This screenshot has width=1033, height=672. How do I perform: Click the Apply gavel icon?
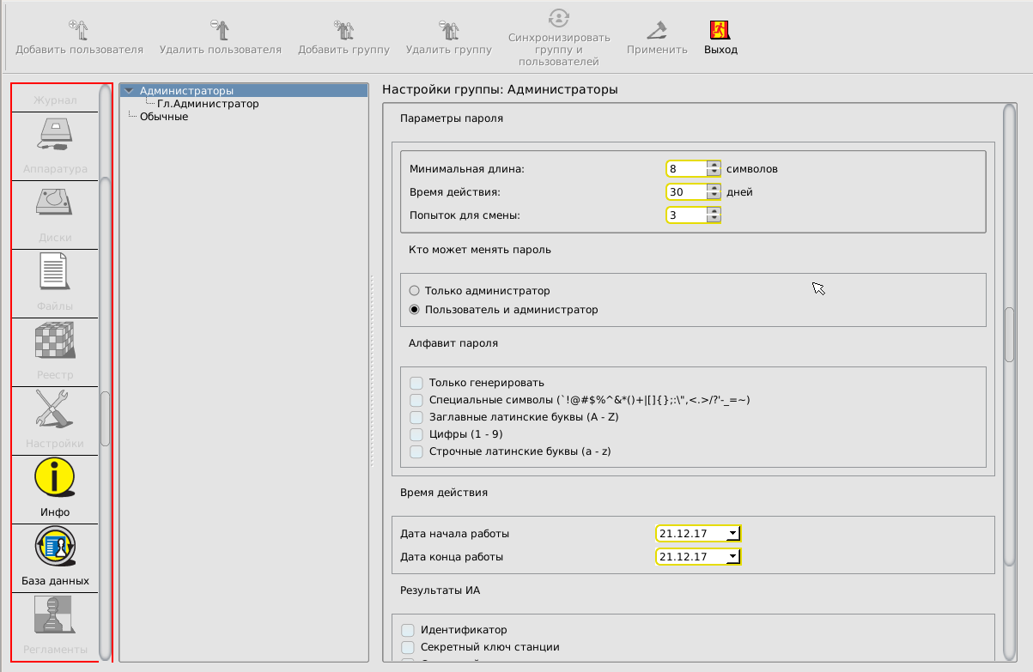(x=657, y=30)
